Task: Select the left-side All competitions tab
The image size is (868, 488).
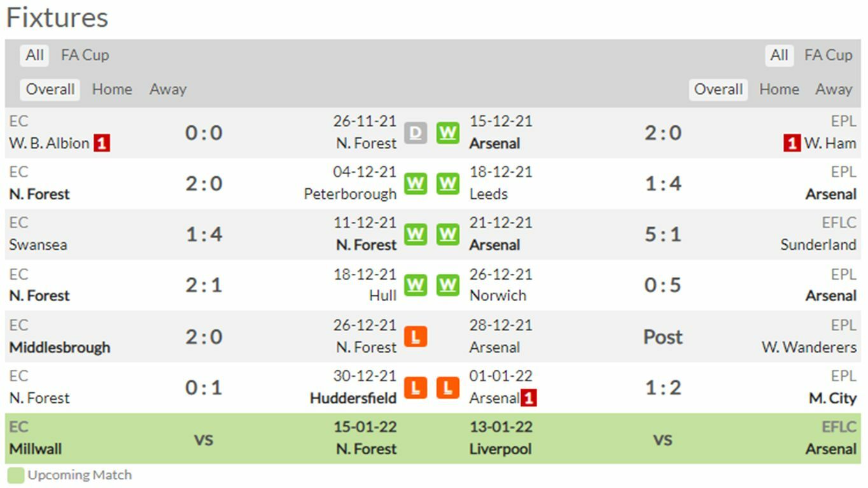Action: click(x=34, y=55)
